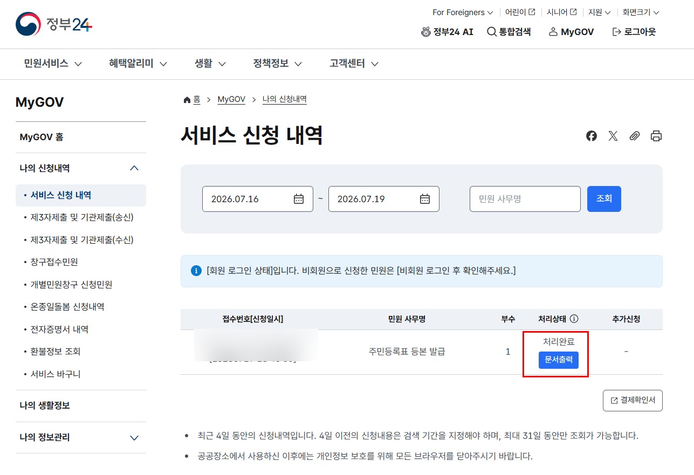Click 결제확인서 button

[633, 401]
